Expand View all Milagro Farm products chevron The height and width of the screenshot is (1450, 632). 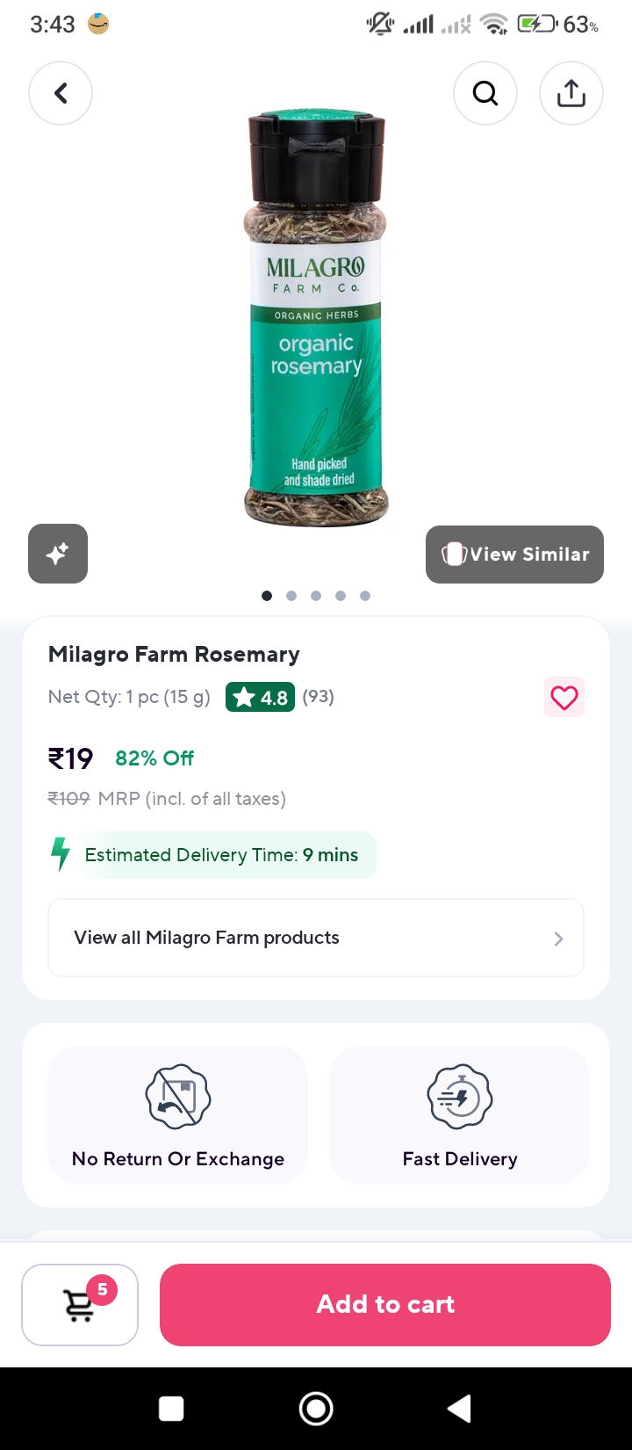(x=558, y=939)
